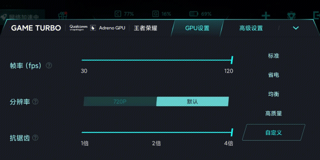Tap the help icon next to 分辨率
Image resolution: width=320 pixels, height=160 pixels.
point(35,102)
